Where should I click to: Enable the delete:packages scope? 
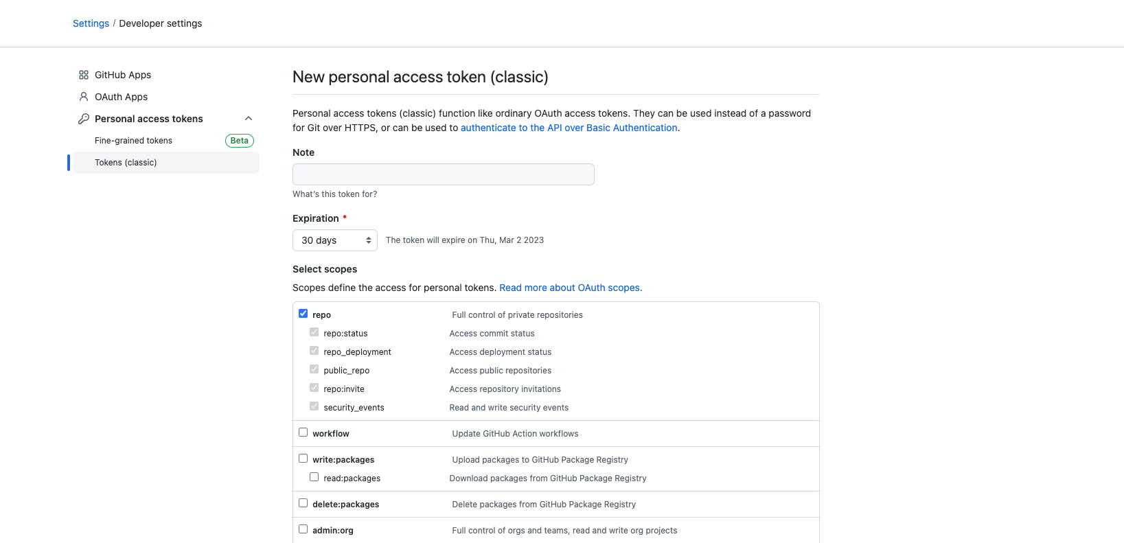click(x=303, y=503)
